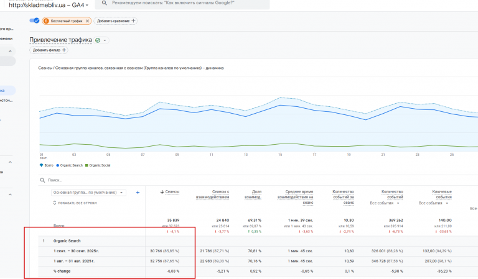Open the Основная группа по умолчанию dimension dropdown
This screenshot has width=478, height=279.
(x=88, y=192)
